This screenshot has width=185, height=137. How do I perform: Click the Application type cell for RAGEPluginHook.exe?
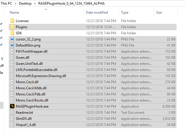coord(130,106)
